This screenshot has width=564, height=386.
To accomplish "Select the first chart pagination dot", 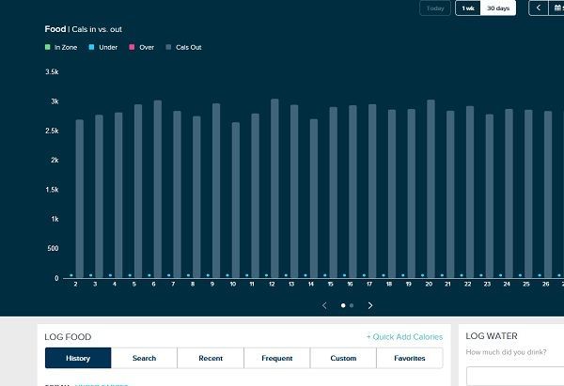I will pyautogui.click(x=343, y=305).
